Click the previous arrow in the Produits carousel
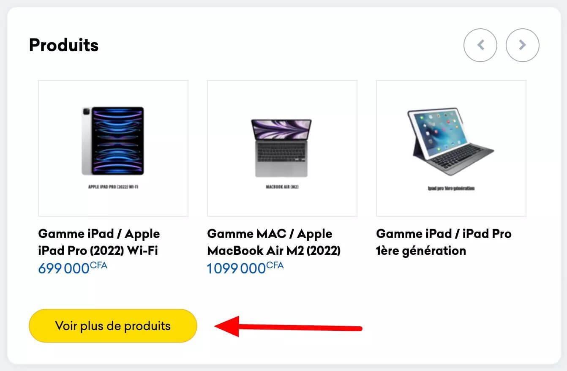567x371 pixels. [x=480, y=45]
